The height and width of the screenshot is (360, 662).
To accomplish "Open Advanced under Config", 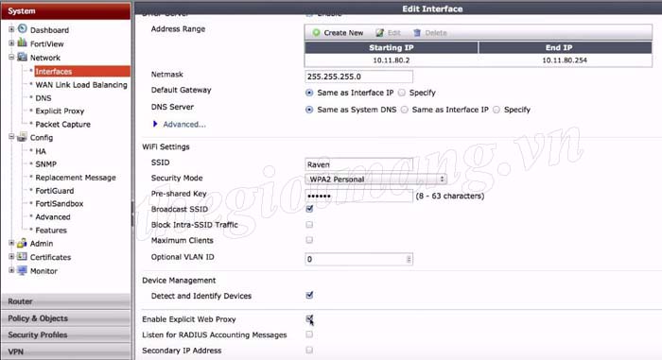I will [x=53, y=217].
